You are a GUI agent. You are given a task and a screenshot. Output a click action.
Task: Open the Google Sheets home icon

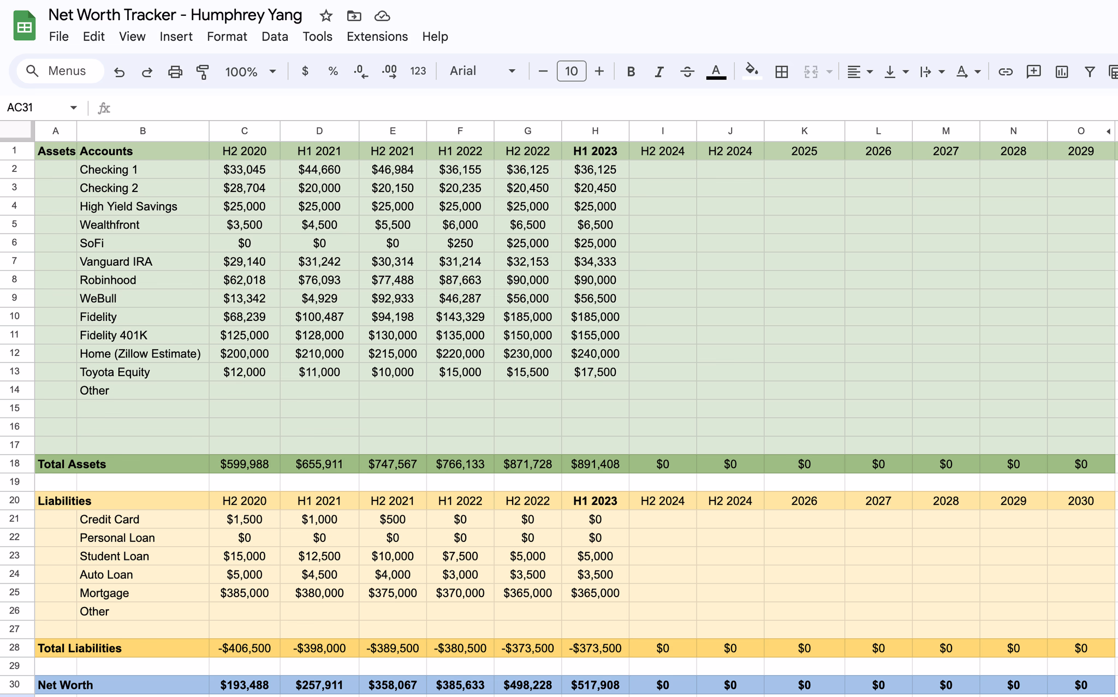(x=24, y=26)
